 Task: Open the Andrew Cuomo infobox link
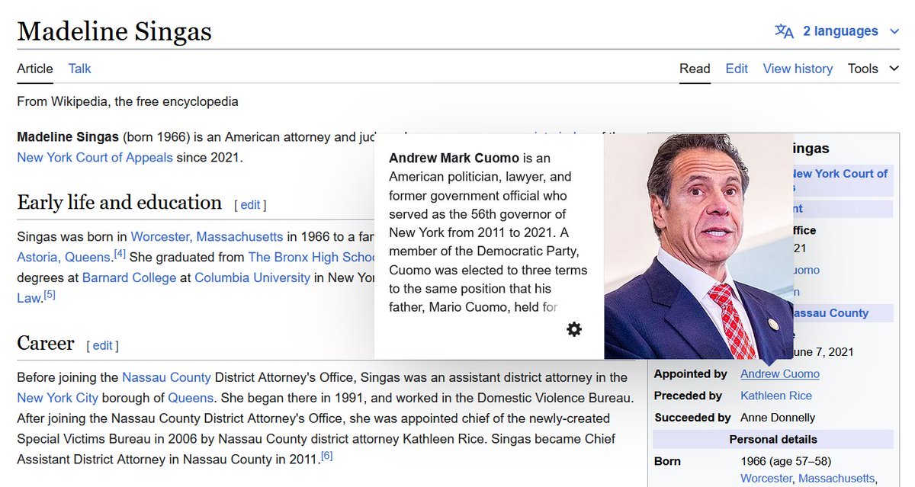click(780, 374)
